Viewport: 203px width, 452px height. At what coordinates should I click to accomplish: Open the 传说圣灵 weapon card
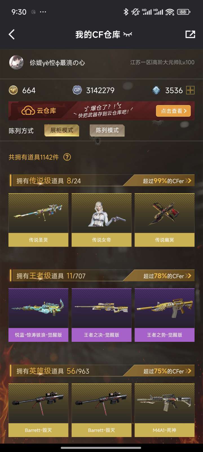pos(38,220)
